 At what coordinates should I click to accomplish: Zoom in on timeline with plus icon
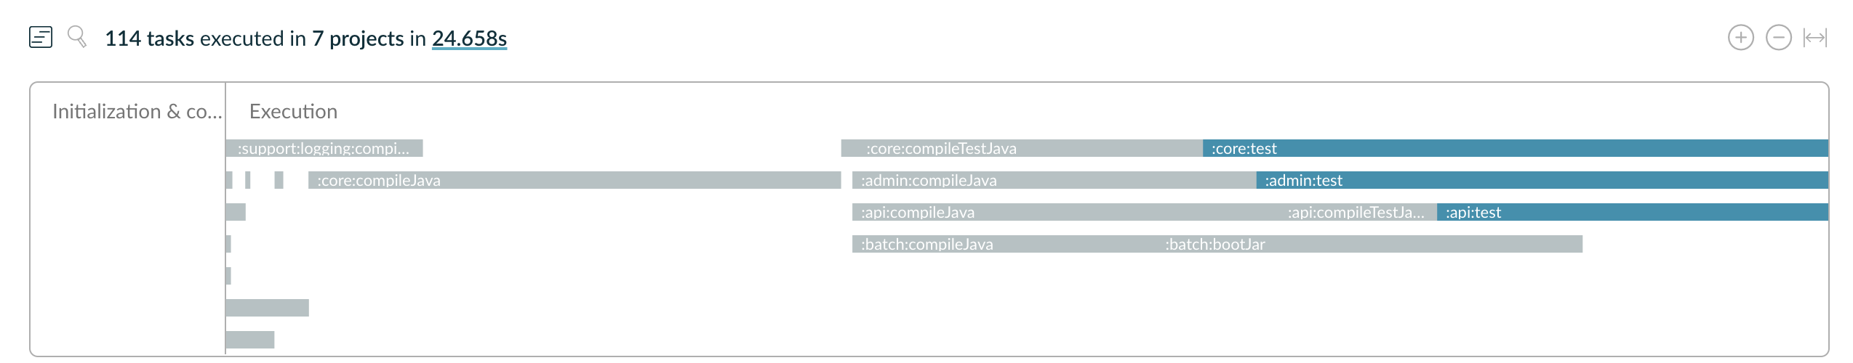point(1741,38)
